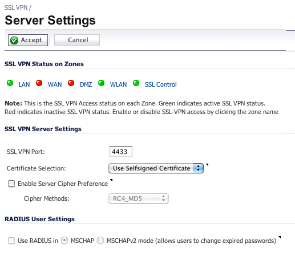Check the Use RADIUS in checkbox
The image size is (295, 260).
point(11,241)
